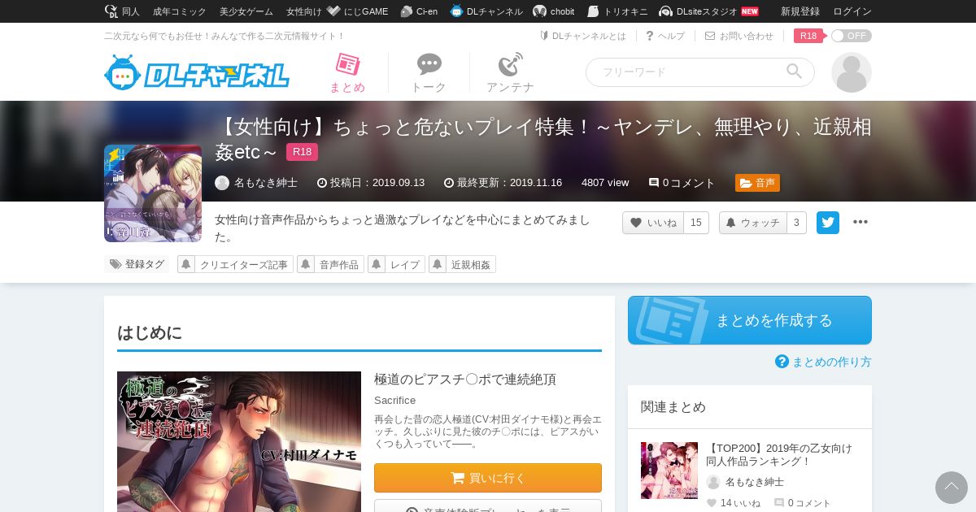Click the 音声体験版プレーヤー button
Image resolution: width=976 pixels, height=512 pixels.
click(488, 505)
